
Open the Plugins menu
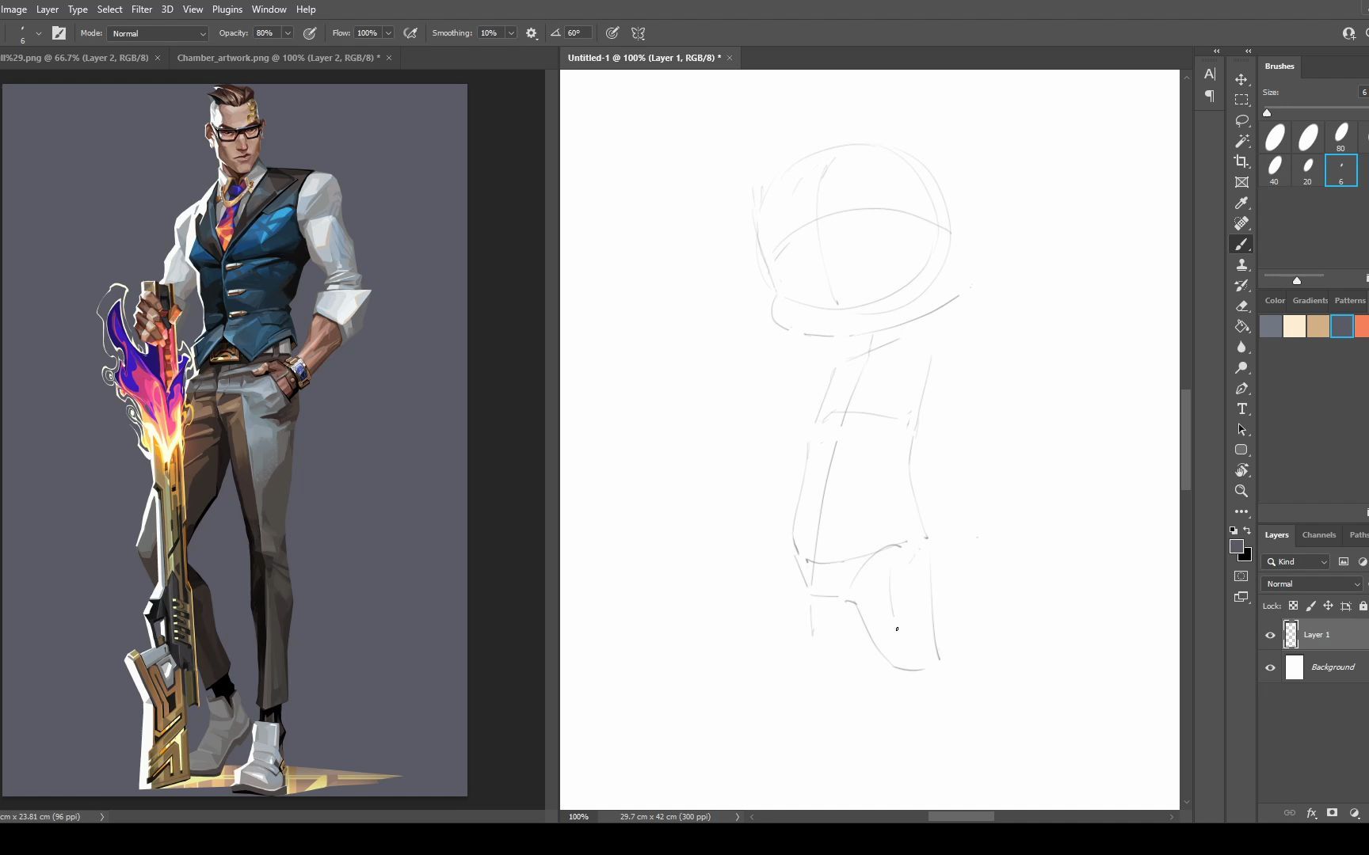pos(227,9)
